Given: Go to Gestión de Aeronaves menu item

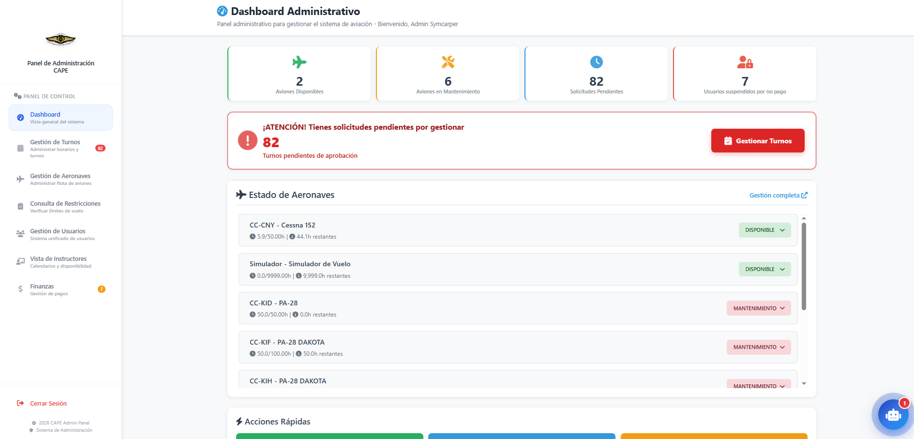Looking at the screenshot, I should [60, 176].
